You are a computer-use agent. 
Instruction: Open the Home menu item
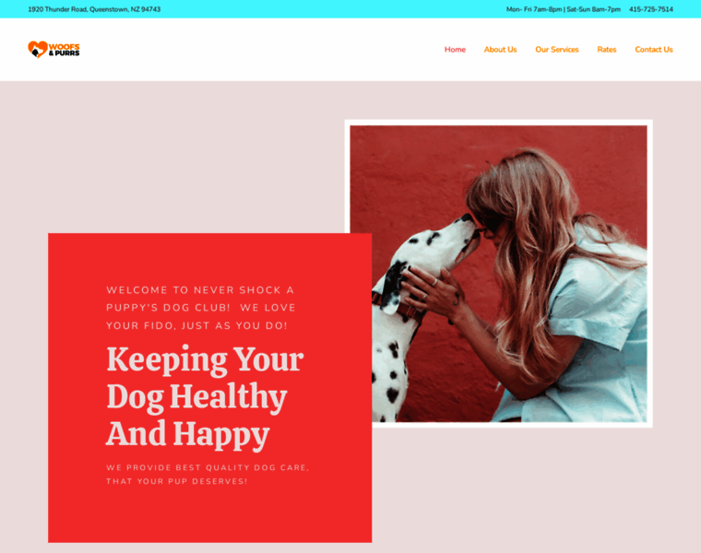point(455,50)
